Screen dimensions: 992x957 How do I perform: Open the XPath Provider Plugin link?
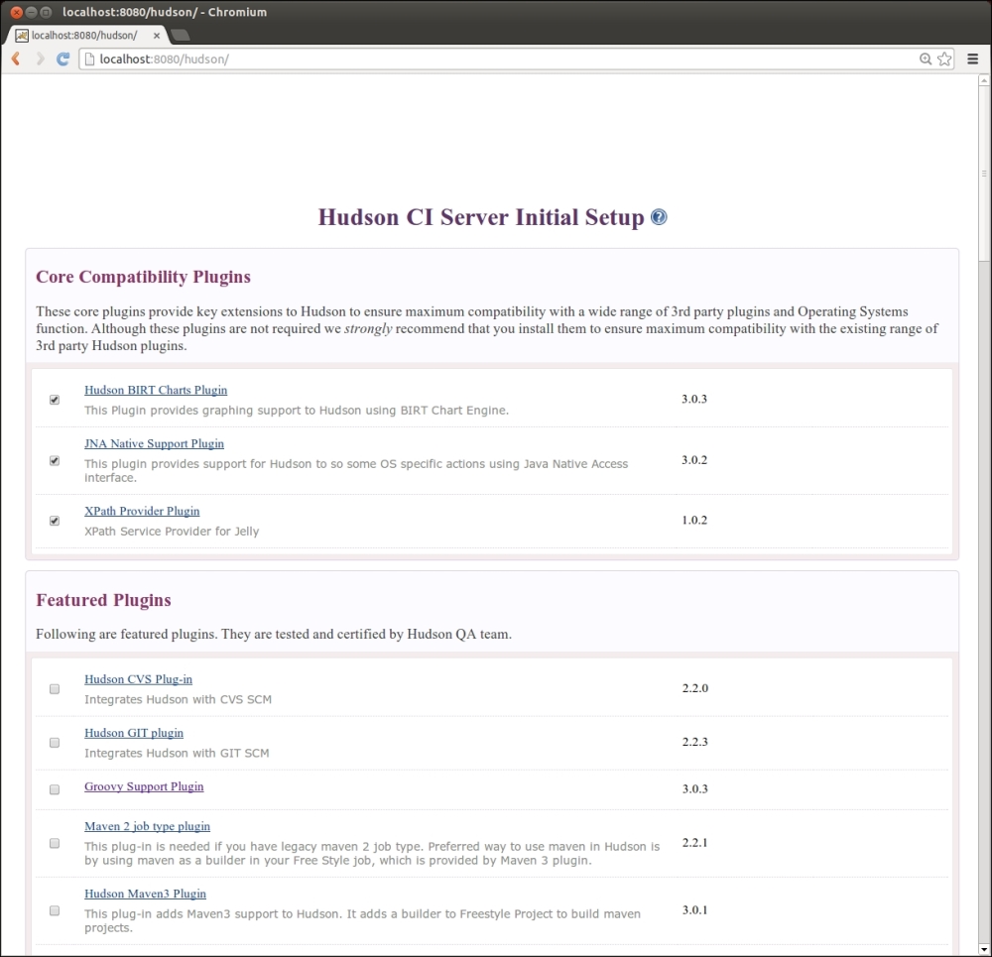click(x=142, y=511)
